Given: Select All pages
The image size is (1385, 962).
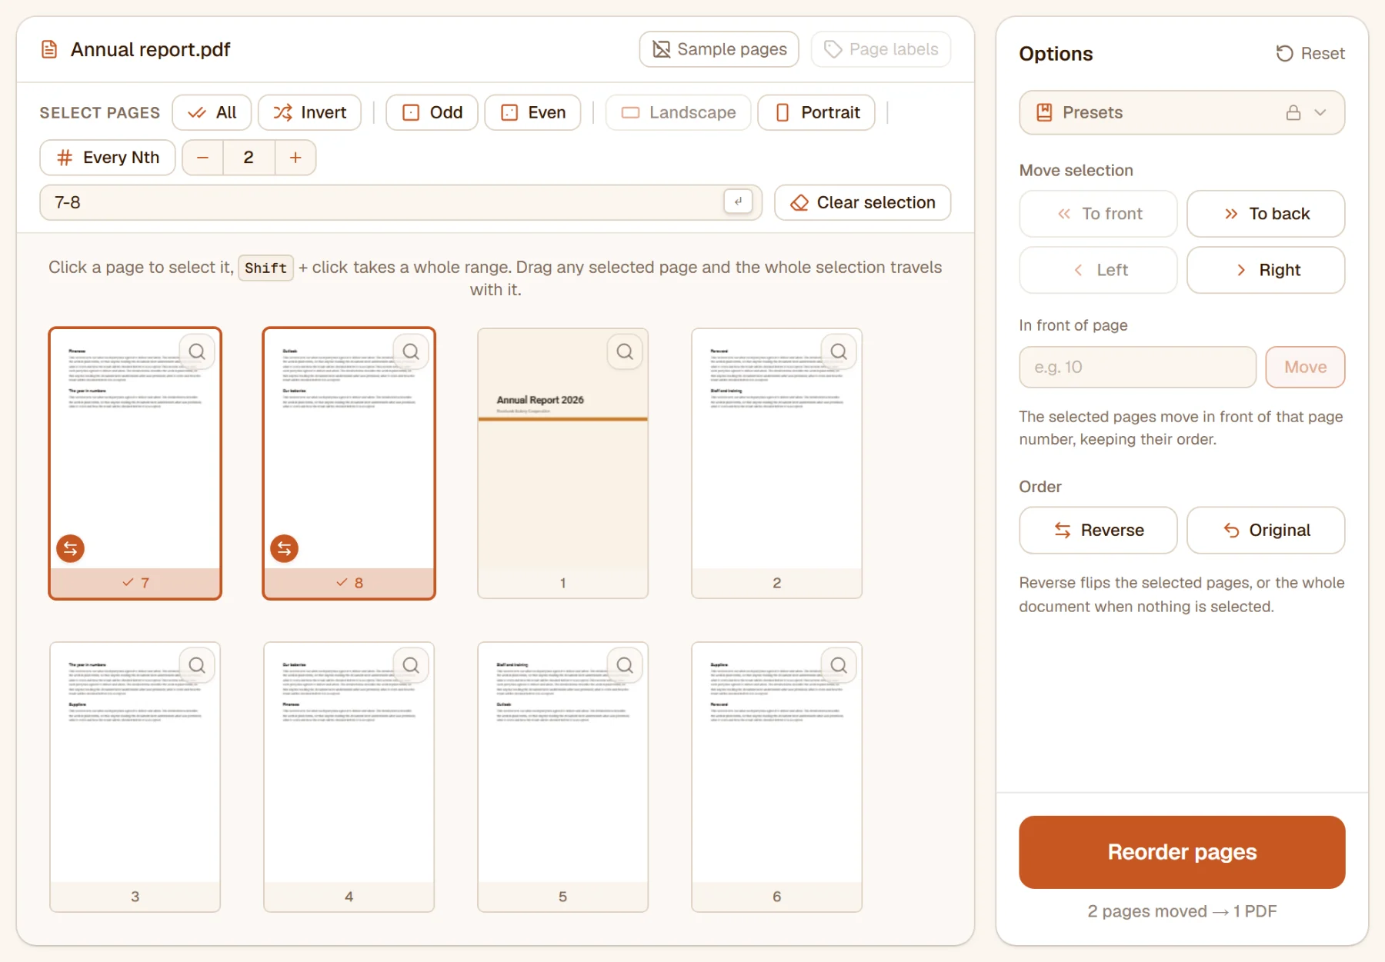Looking at the screenshot, I should (x=212, y=112).
